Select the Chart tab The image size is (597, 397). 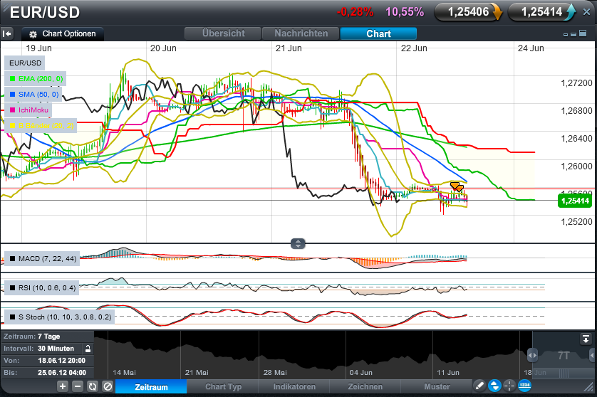(378, 33)
